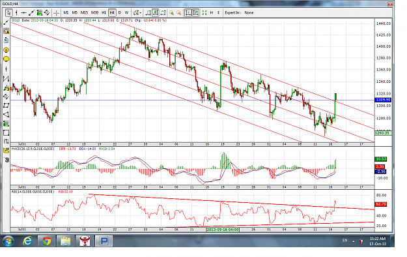Click the GOLD,H4 window title
The image size is (407, 257).
[10, 4]
